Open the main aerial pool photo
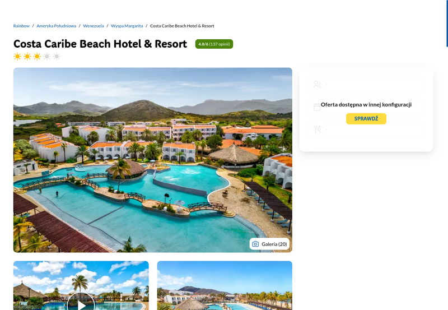 coord(152,160)
